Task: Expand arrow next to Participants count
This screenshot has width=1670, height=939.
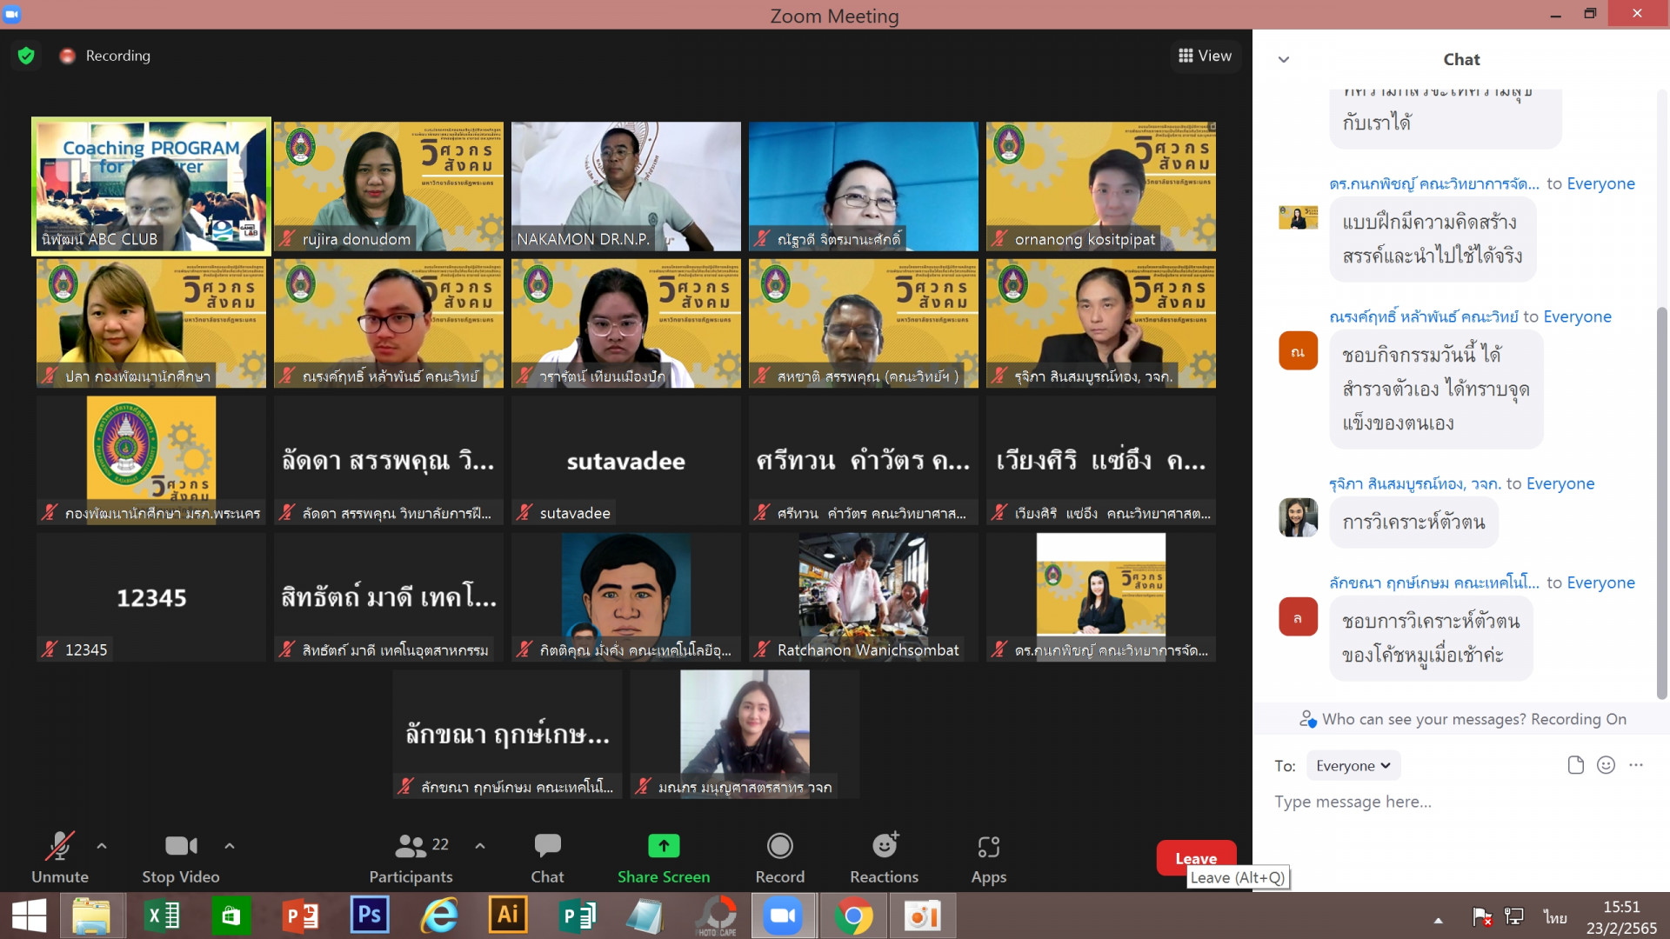Action: pyautogui.click(x=480, y=845)
